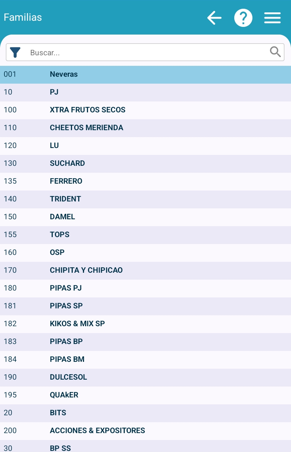Focus the Buscar search field
The height and width of the screenshot is (452, 291).
point(145,52)
